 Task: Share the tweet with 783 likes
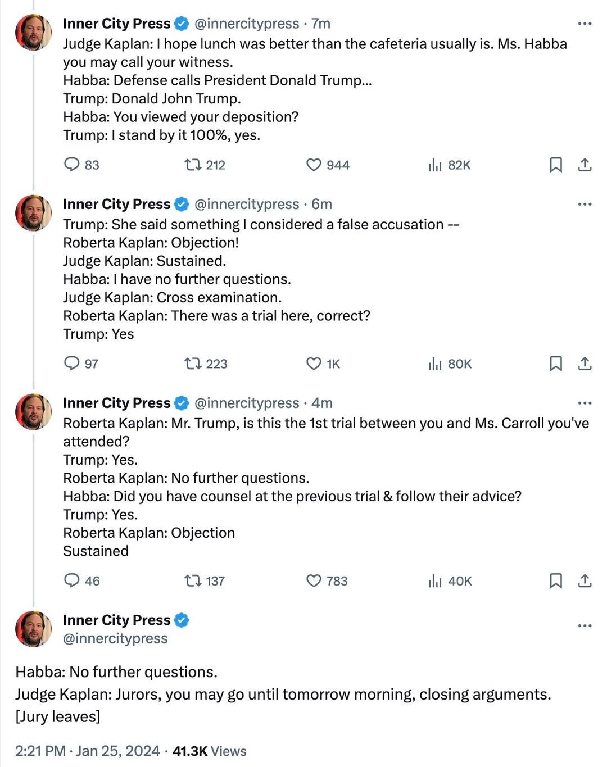pos(585,580)
